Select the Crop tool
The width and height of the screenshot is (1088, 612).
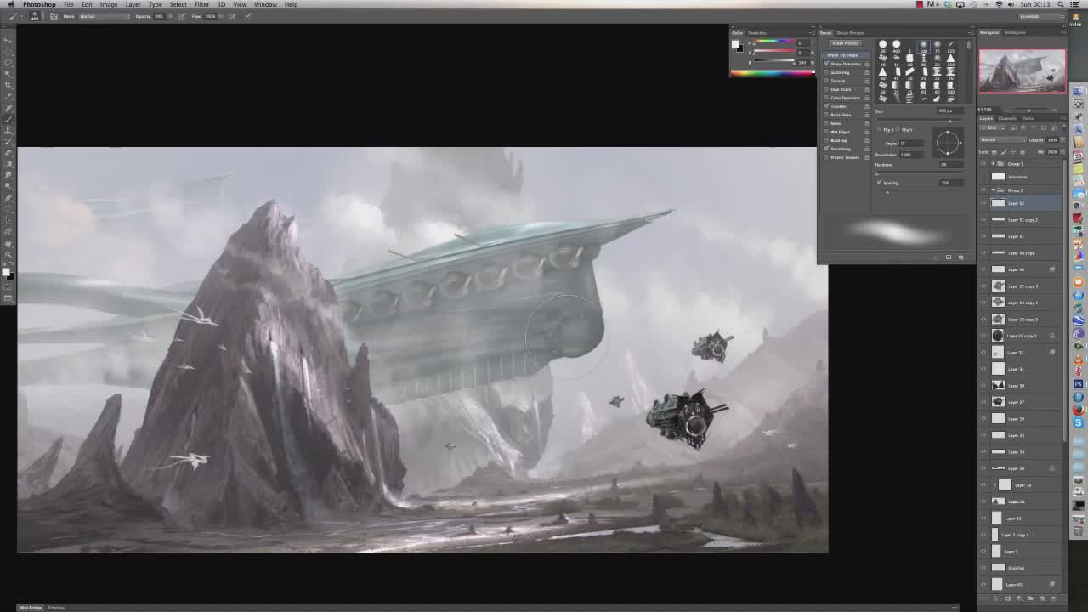tap(8, 85)
